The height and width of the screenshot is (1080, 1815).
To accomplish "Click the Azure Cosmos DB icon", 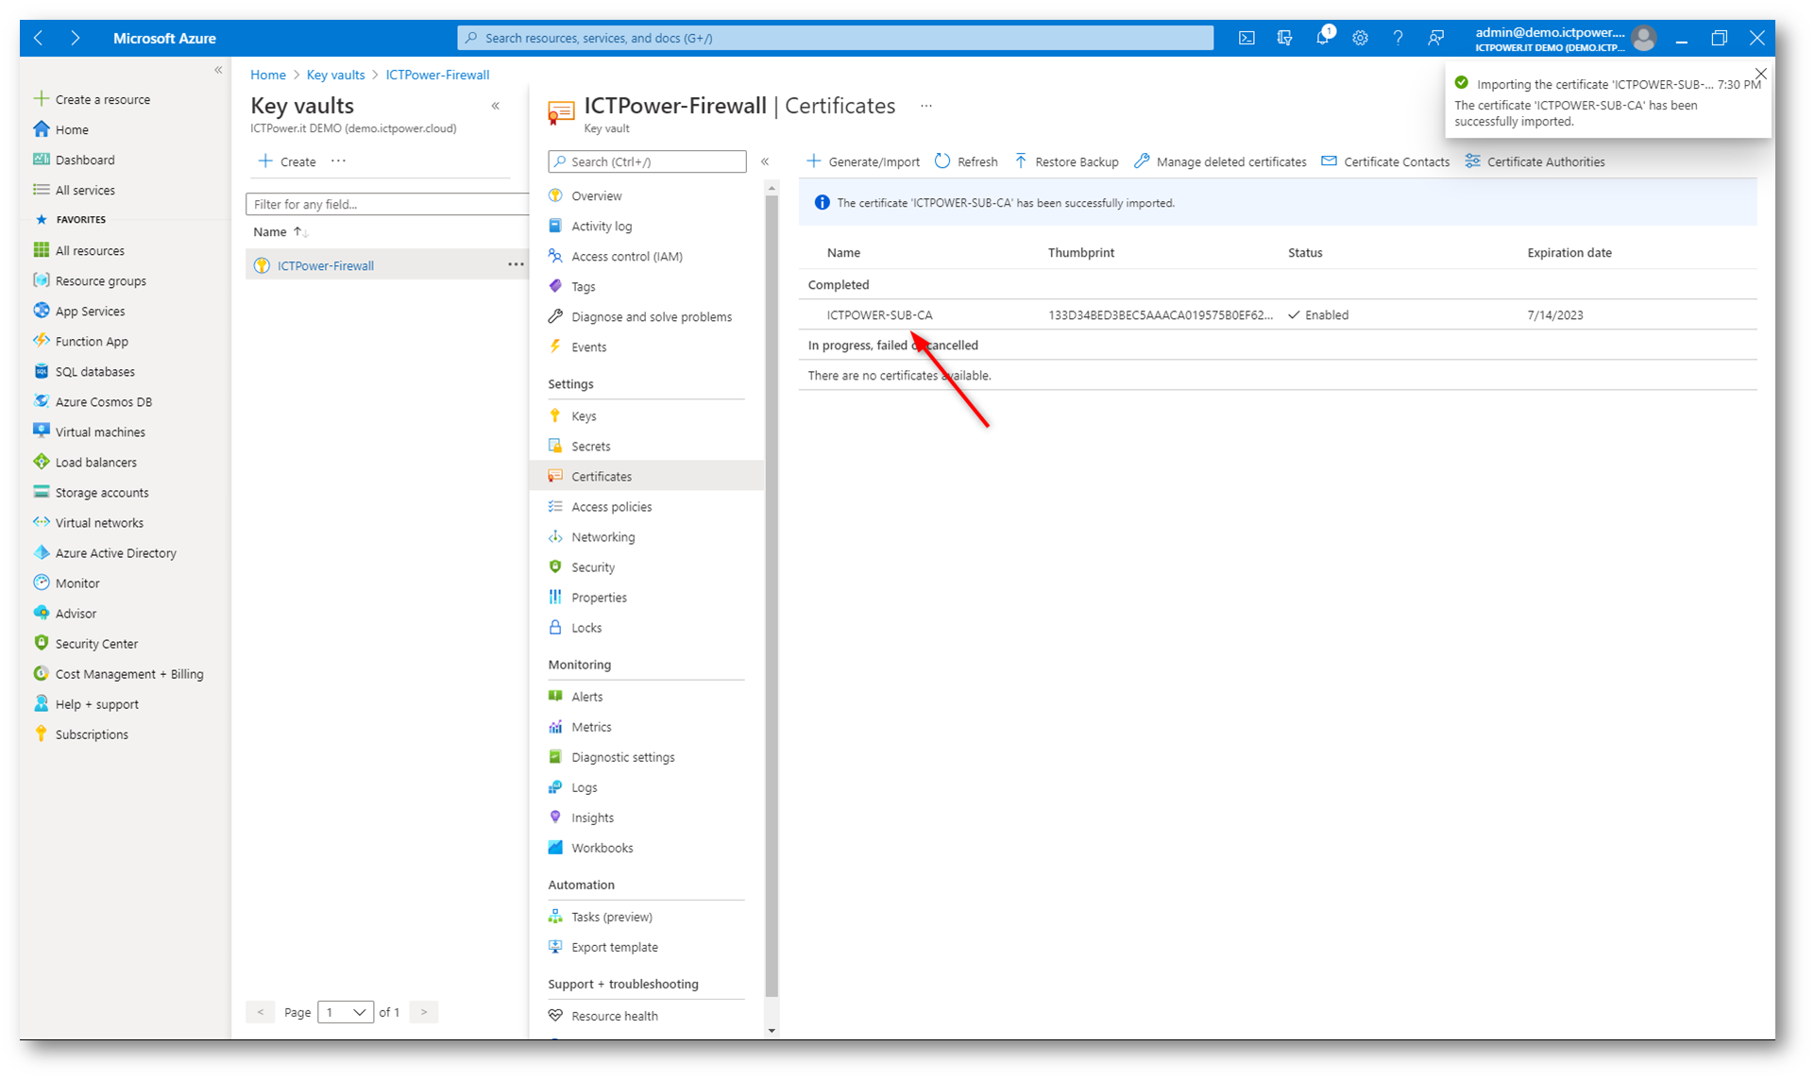I will click(x=41, y=401).
